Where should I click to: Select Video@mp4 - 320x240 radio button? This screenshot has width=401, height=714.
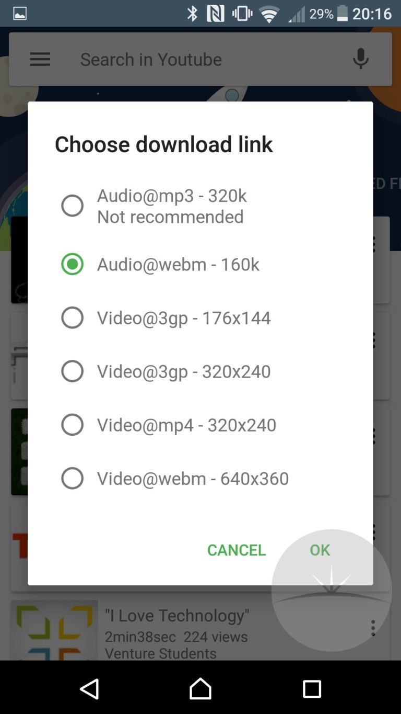72,425
